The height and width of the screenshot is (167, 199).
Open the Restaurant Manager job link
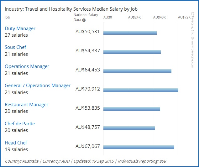[26, 105]
